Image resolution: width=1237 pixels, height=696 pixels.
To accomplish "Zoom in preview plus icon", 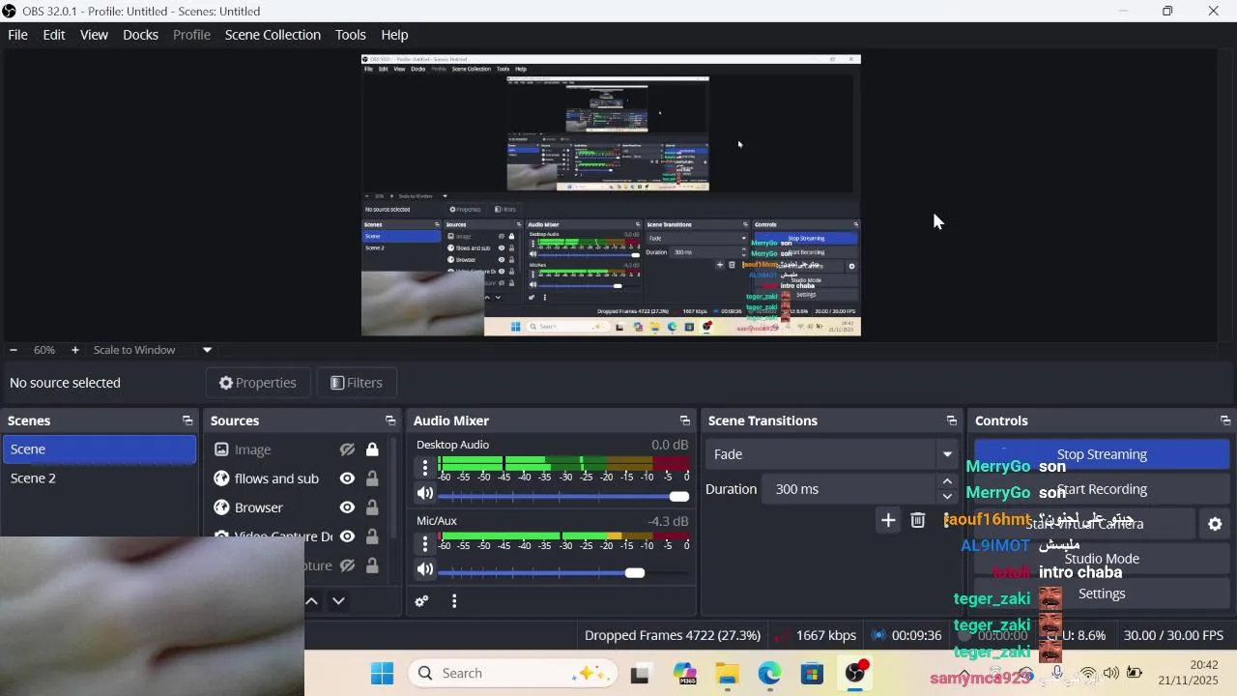I will pos(75,350).
